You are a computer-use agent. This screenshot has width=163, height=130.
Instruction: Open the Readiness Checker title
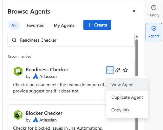point(47,70)
